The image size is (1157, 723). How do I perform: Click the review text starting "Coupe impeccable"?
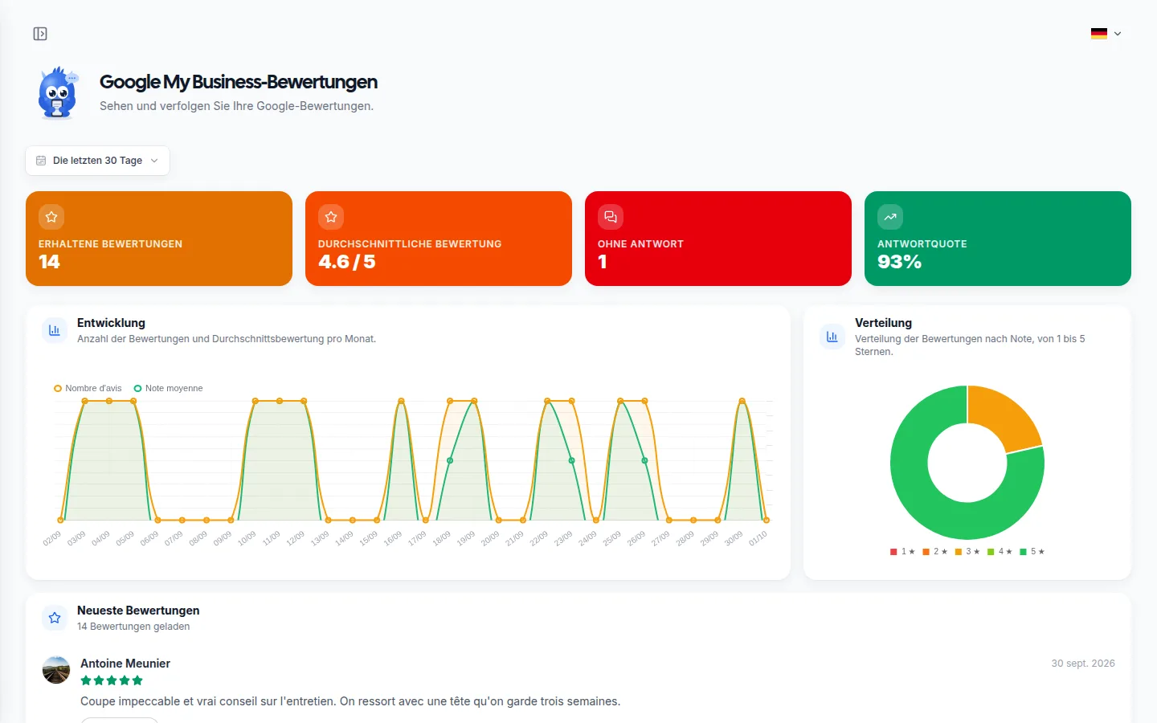click(350, 701)
